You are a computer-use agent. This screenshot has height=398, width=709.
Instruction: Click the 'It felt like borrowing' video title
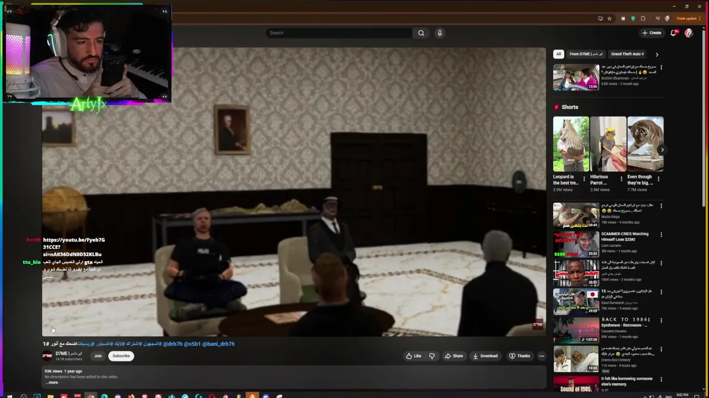(x=627, y=381)
